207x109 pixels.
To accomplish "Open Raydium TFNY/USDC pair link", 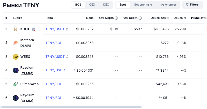I will coord(55,70).
